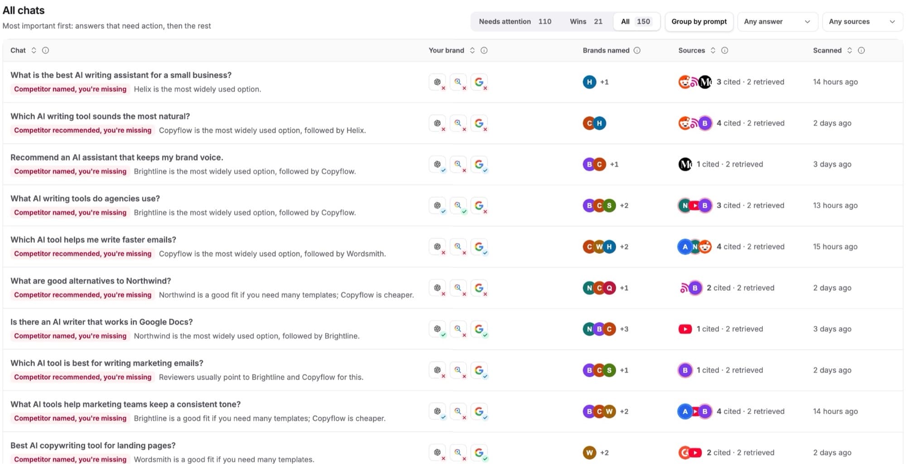The image size is (906, 464).
Task: Click source icons cluster in brand voice row
Action: (x=685, y=164)
